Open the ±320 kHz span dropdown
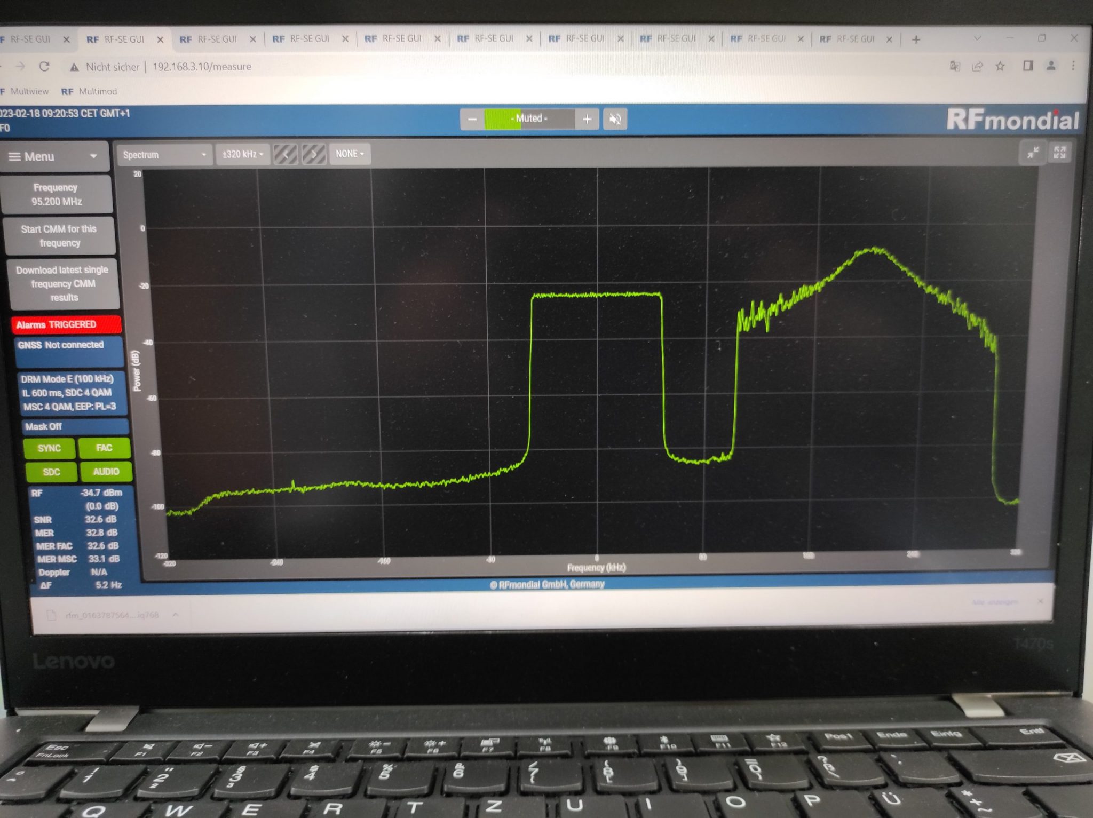 (x=242, y=155)
